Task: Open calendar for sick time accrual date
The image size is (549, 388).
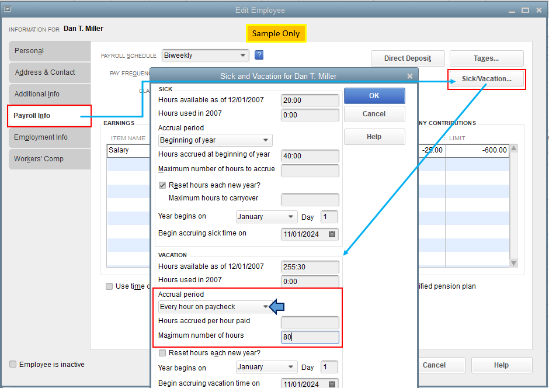Action: click(332, 234)
